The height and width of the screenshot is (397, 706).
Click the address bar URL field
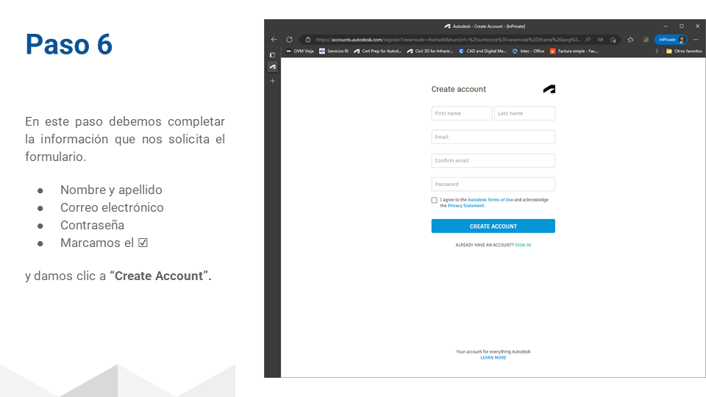pos(448,40)
